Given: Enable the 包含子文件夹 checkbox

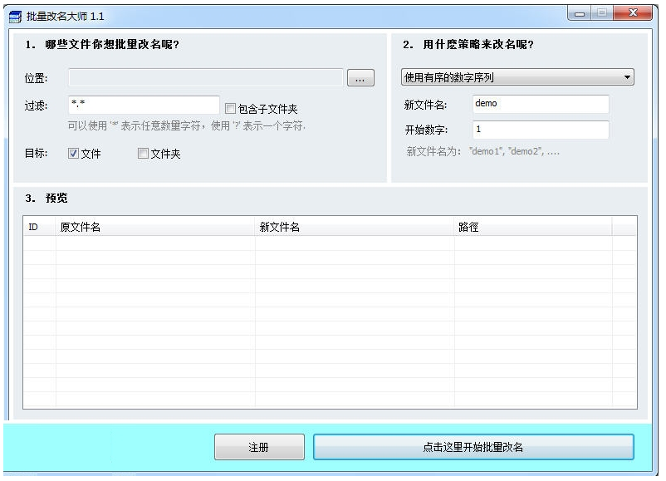Looking at the screenshot, I should click(x=231, y=109).
